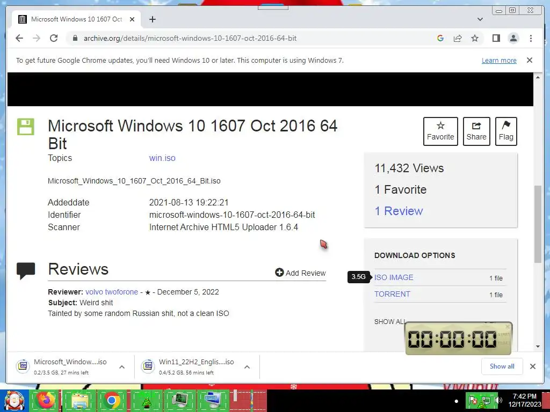Close the Microsoft Windows 10 1607 tab
550x412 pixels.
[x=132, y=19]
